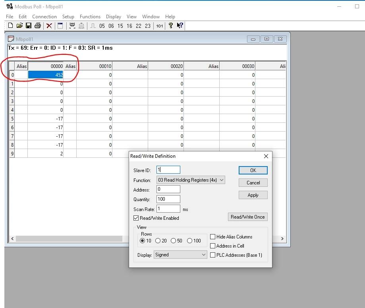Viewport: 365px width, 308px height.
Task: Click the 00020 column header
Action: (x=166, y=66)
